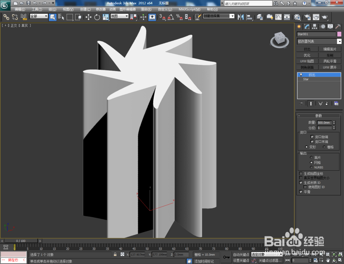Enable the 生成贴图坐标 checkbox
The width and height of the screenshot is (344, 264).
[x=301, y=173]
